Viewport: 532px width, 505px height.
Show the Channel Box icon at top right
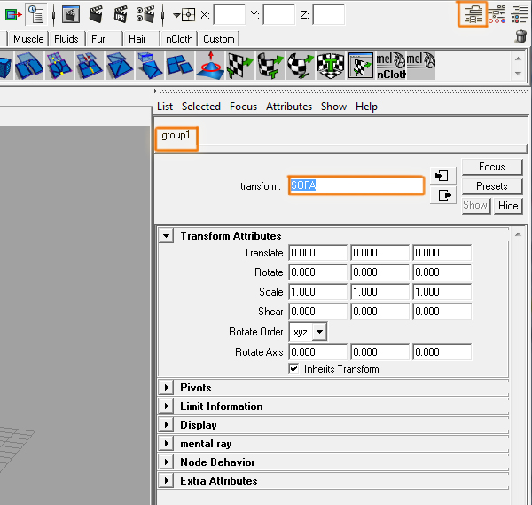point(520,13)
